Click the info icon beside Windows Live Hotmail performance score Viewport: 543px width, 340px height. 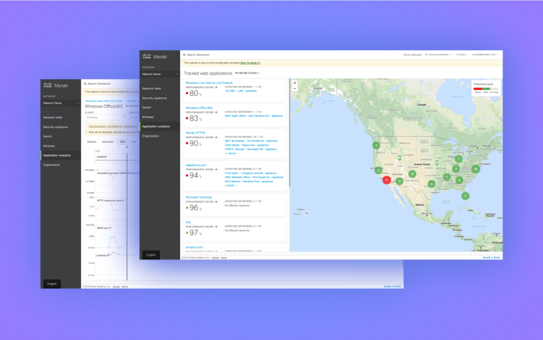tap(216, 87)
